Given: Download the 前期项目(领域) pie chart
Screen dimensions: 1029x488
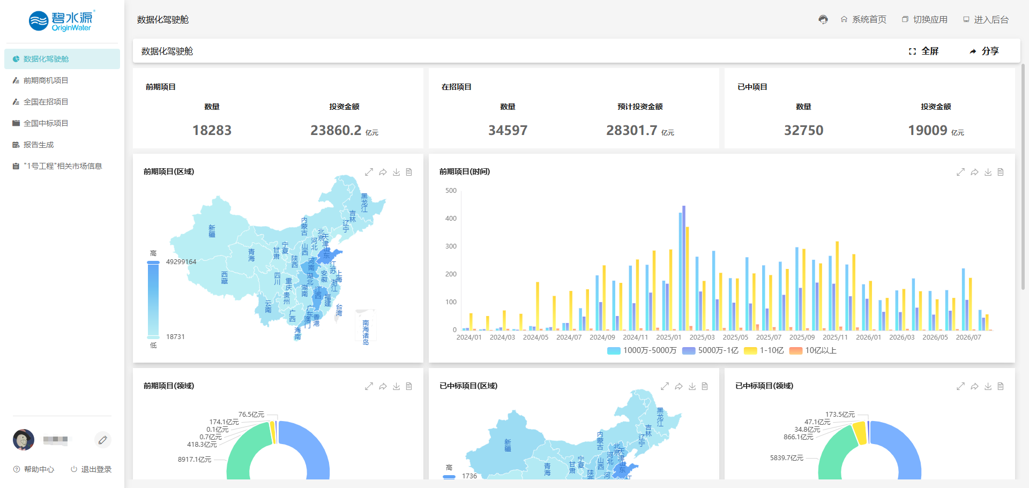Looking at the screenshot, I should (397, 386).
